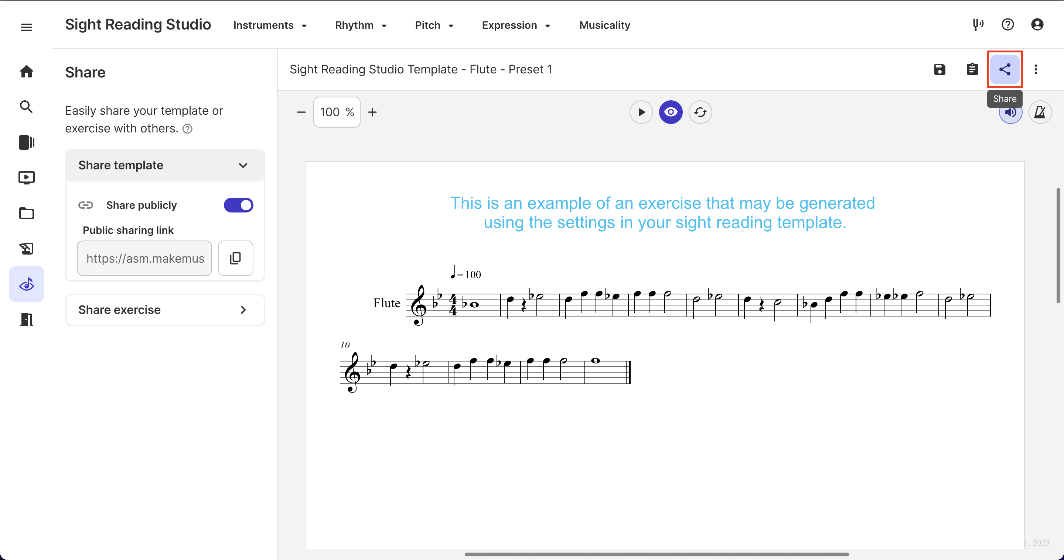
Task: Open the clipboard assignment icon
Action: [972, 69]
